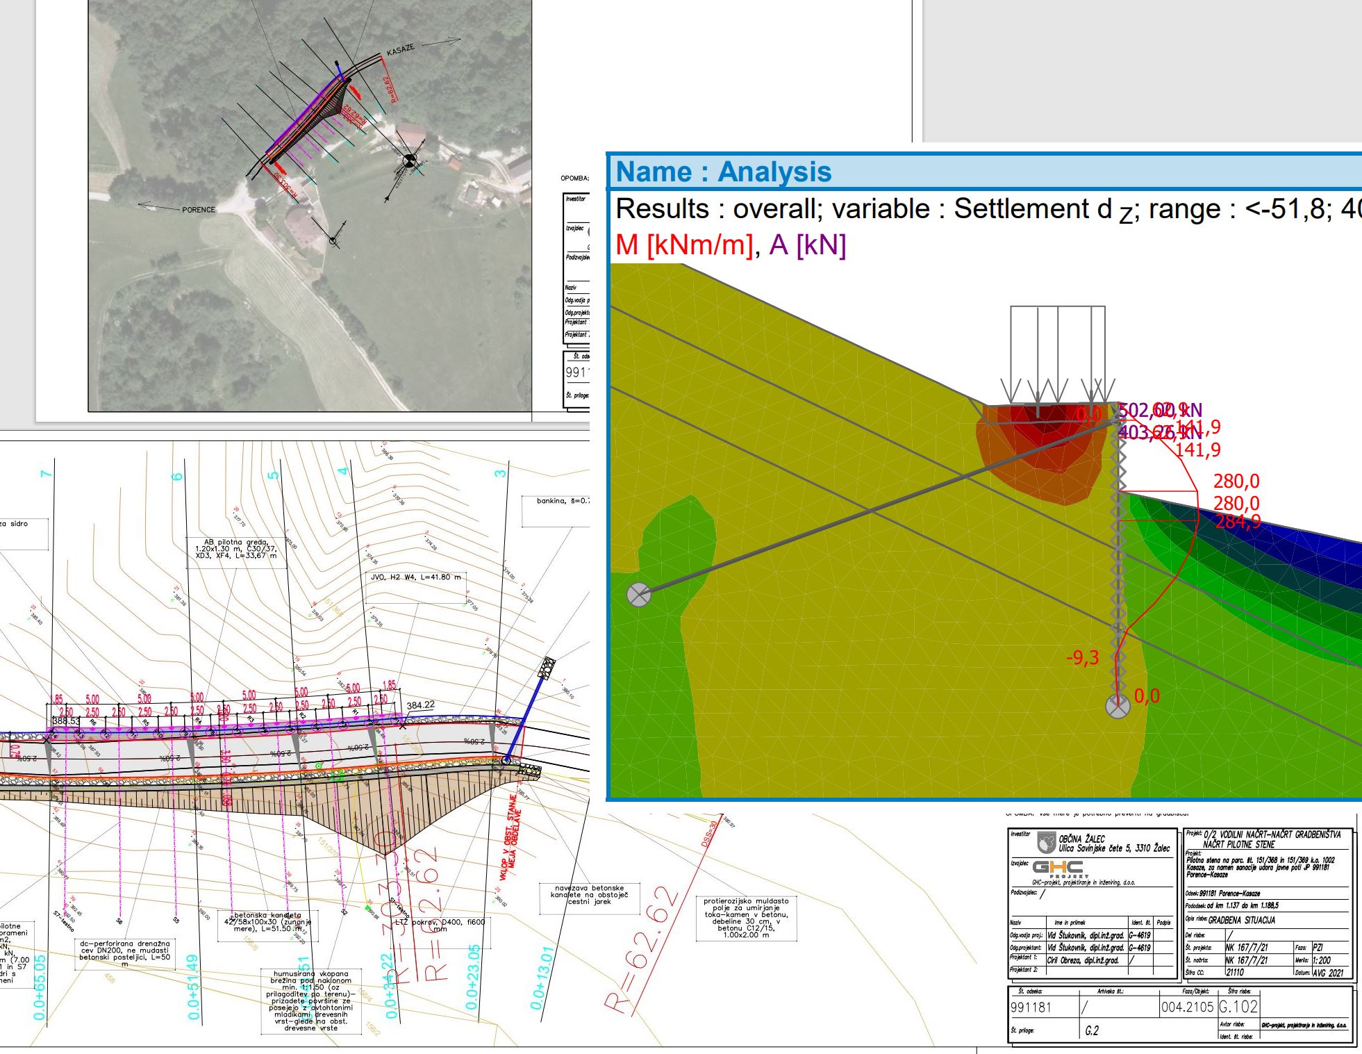The image size is (1362, 1054).
Task: Click the "AB pilotna greda" annotation box
Action: (237, 552)
